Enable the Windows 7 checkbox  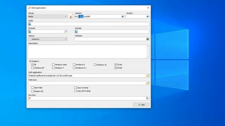[53, 68]
